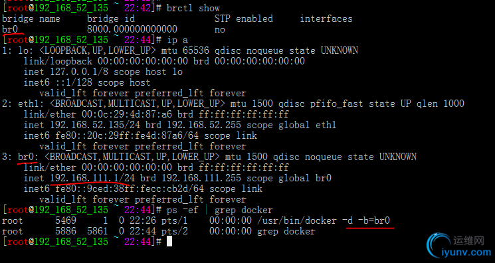Click the 'interfaces' column header

pos(326,19)
